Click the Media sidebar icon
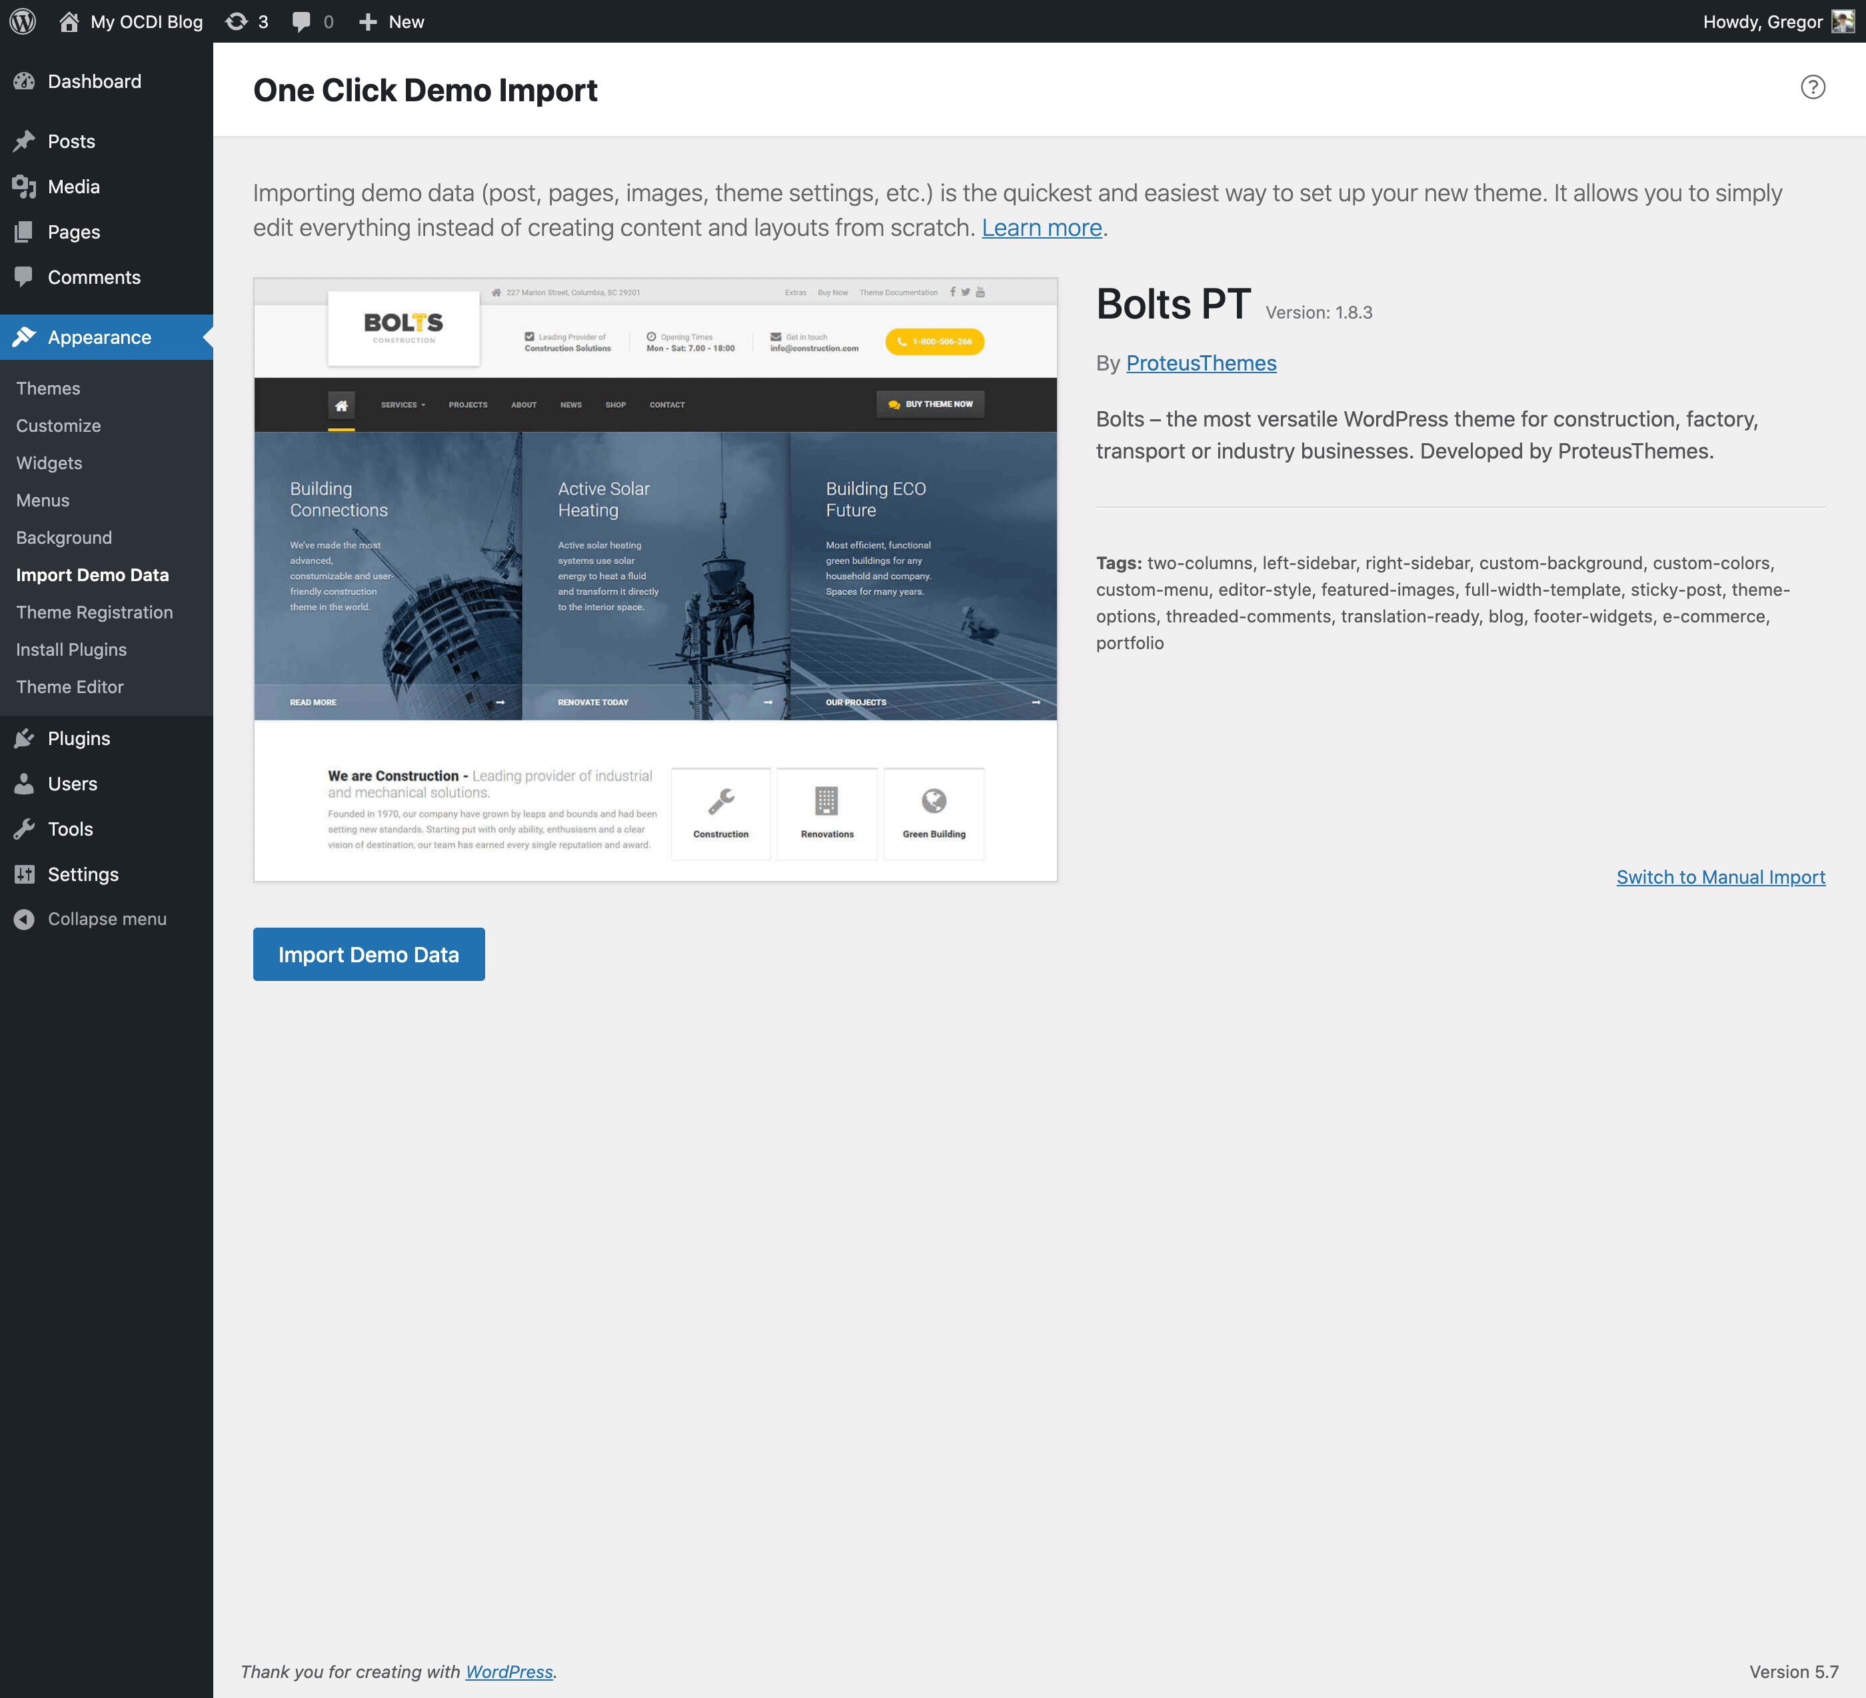Image resolution: width=1866 pixels, height=1698 pixels. [x=25, y=187]
